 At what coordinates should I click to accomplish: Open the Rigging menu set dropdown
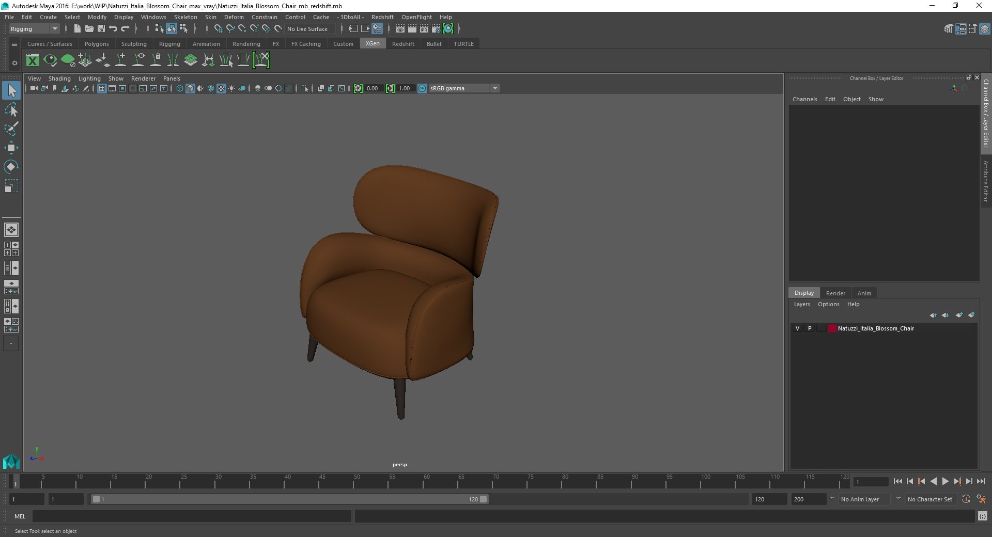click(x=34, y=29)
